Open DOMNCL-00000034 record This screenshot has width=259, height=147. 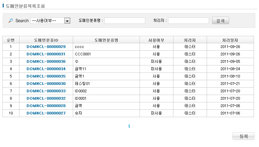pos(46,69)
